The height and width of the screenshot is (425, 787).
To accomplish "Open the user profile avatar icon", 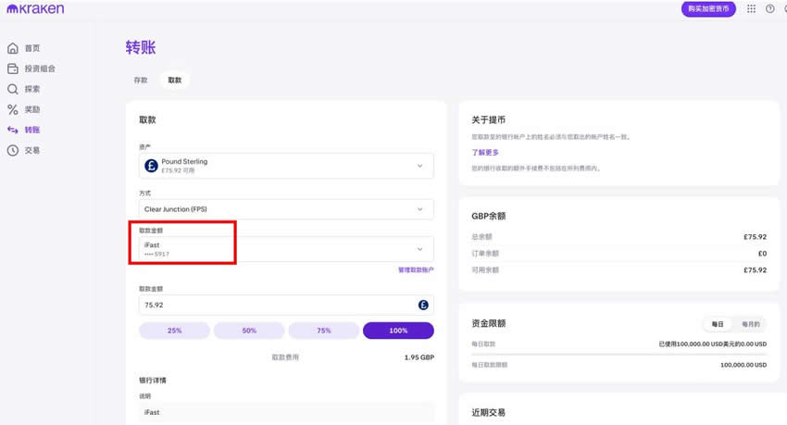I will 785,9.
